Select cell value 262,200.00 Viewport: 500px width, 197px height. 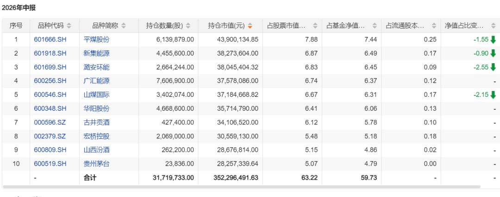pos(178,150)
